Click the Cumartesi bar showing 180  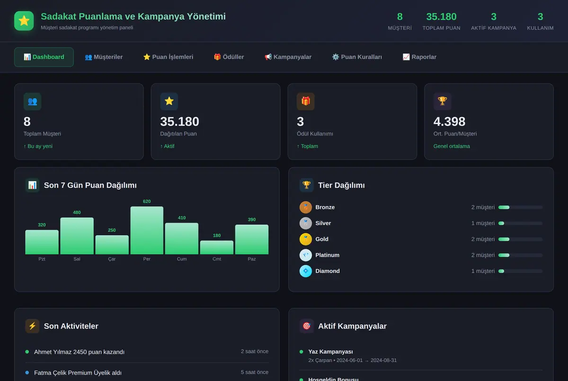(217, 247)
